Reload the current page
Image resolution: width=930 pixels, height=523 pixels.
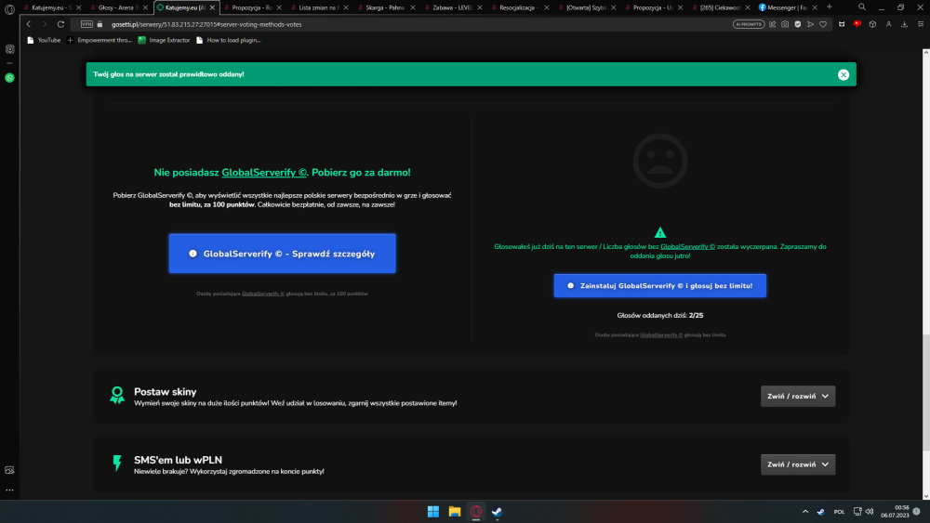coord(60,24)
